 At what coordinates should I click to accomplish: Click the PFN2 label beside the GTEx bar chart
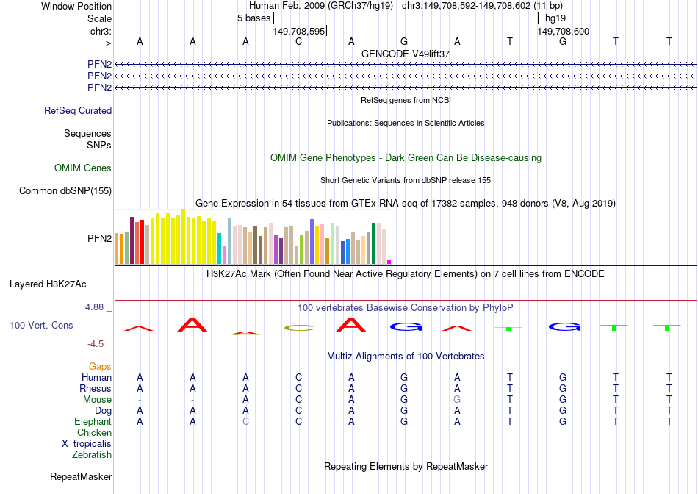tap(100, 238)
